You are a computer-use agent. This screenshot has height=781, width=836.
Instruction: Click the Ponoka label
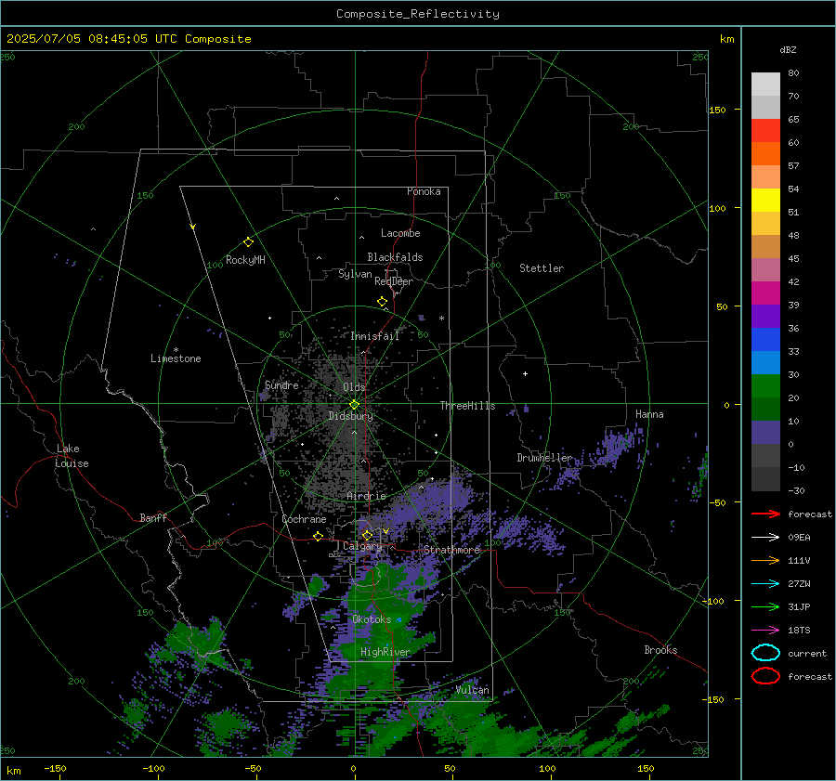[424, 191]
